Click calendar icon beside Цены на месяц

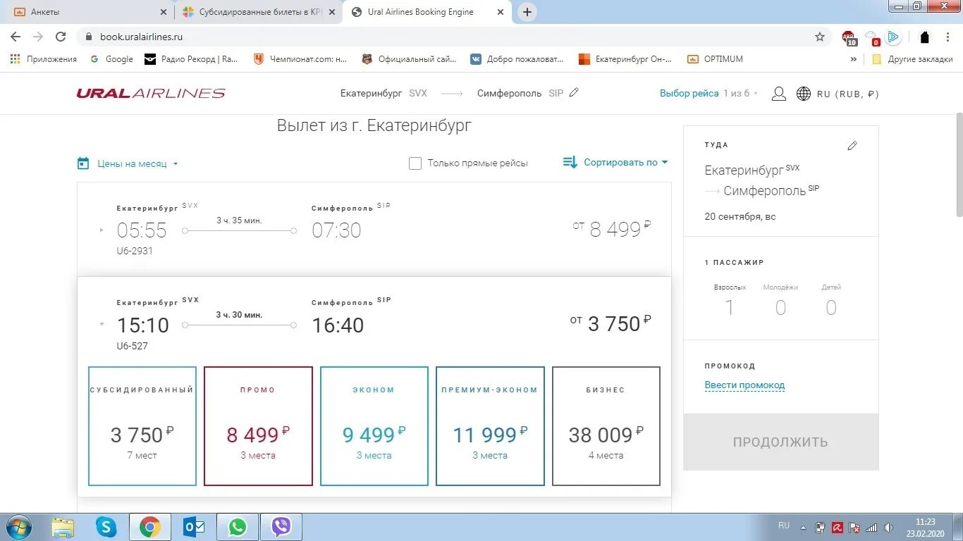pyautogui.click(x=83, y=163)
